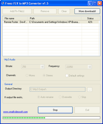Screen dimensions: 103x124
Task: Stop the current conversion
Action: (55, 110)
